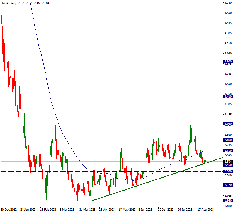Click the 4.160 price axis value
The image size is (235, 213).
[x=228, y=43]
